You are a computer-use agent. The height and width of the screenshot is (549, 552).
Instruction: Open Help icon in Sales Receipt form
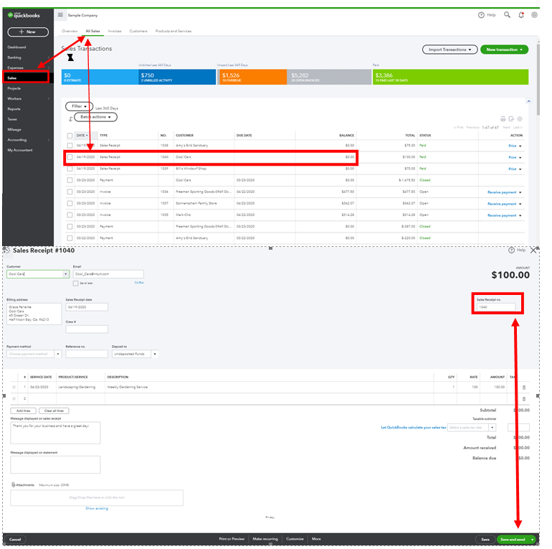click(x=511, y=250)
